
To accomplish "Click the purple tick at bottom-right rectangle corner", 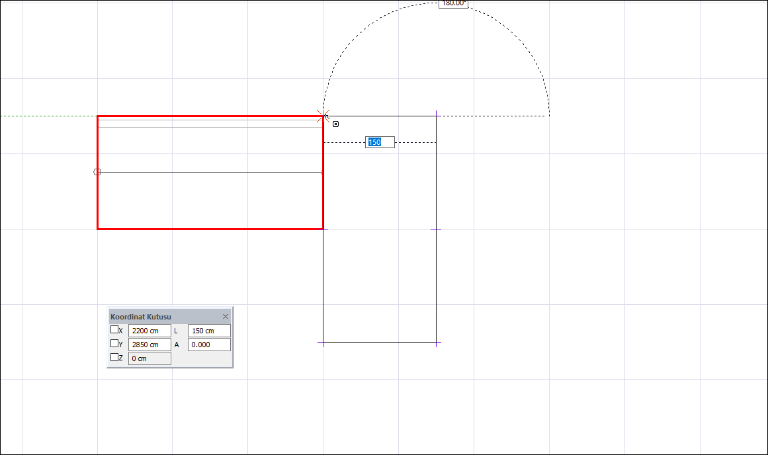I will (437, 343).
